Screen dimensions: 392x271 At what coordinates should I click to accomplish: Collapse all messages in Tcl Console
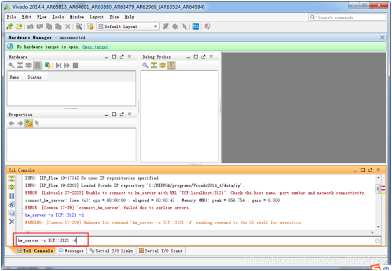(12, 178)
